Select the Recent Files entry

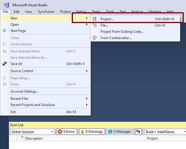point(46,99)
